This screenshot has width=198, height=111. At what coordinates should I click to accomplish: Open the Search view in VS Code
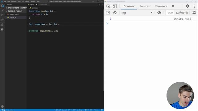click(x=2, y=10)
